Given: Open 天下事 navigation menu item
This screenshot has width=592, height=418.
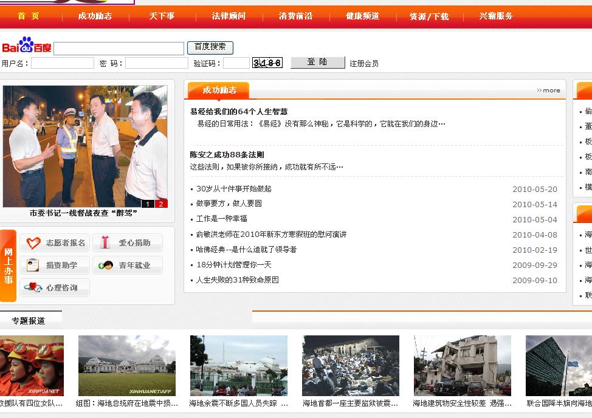Looking at the screenshot, I should pos(162,16).
